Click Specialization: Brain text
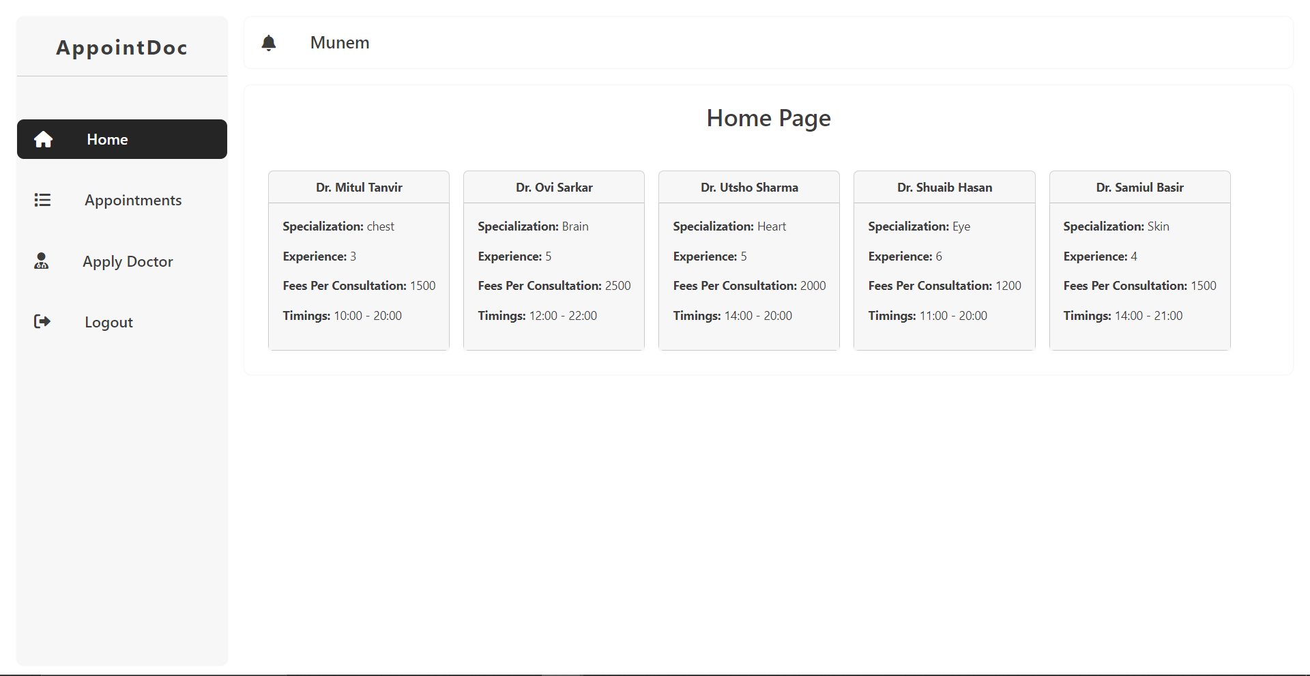This screenshot has height=676, width=1310. (533, 226)
